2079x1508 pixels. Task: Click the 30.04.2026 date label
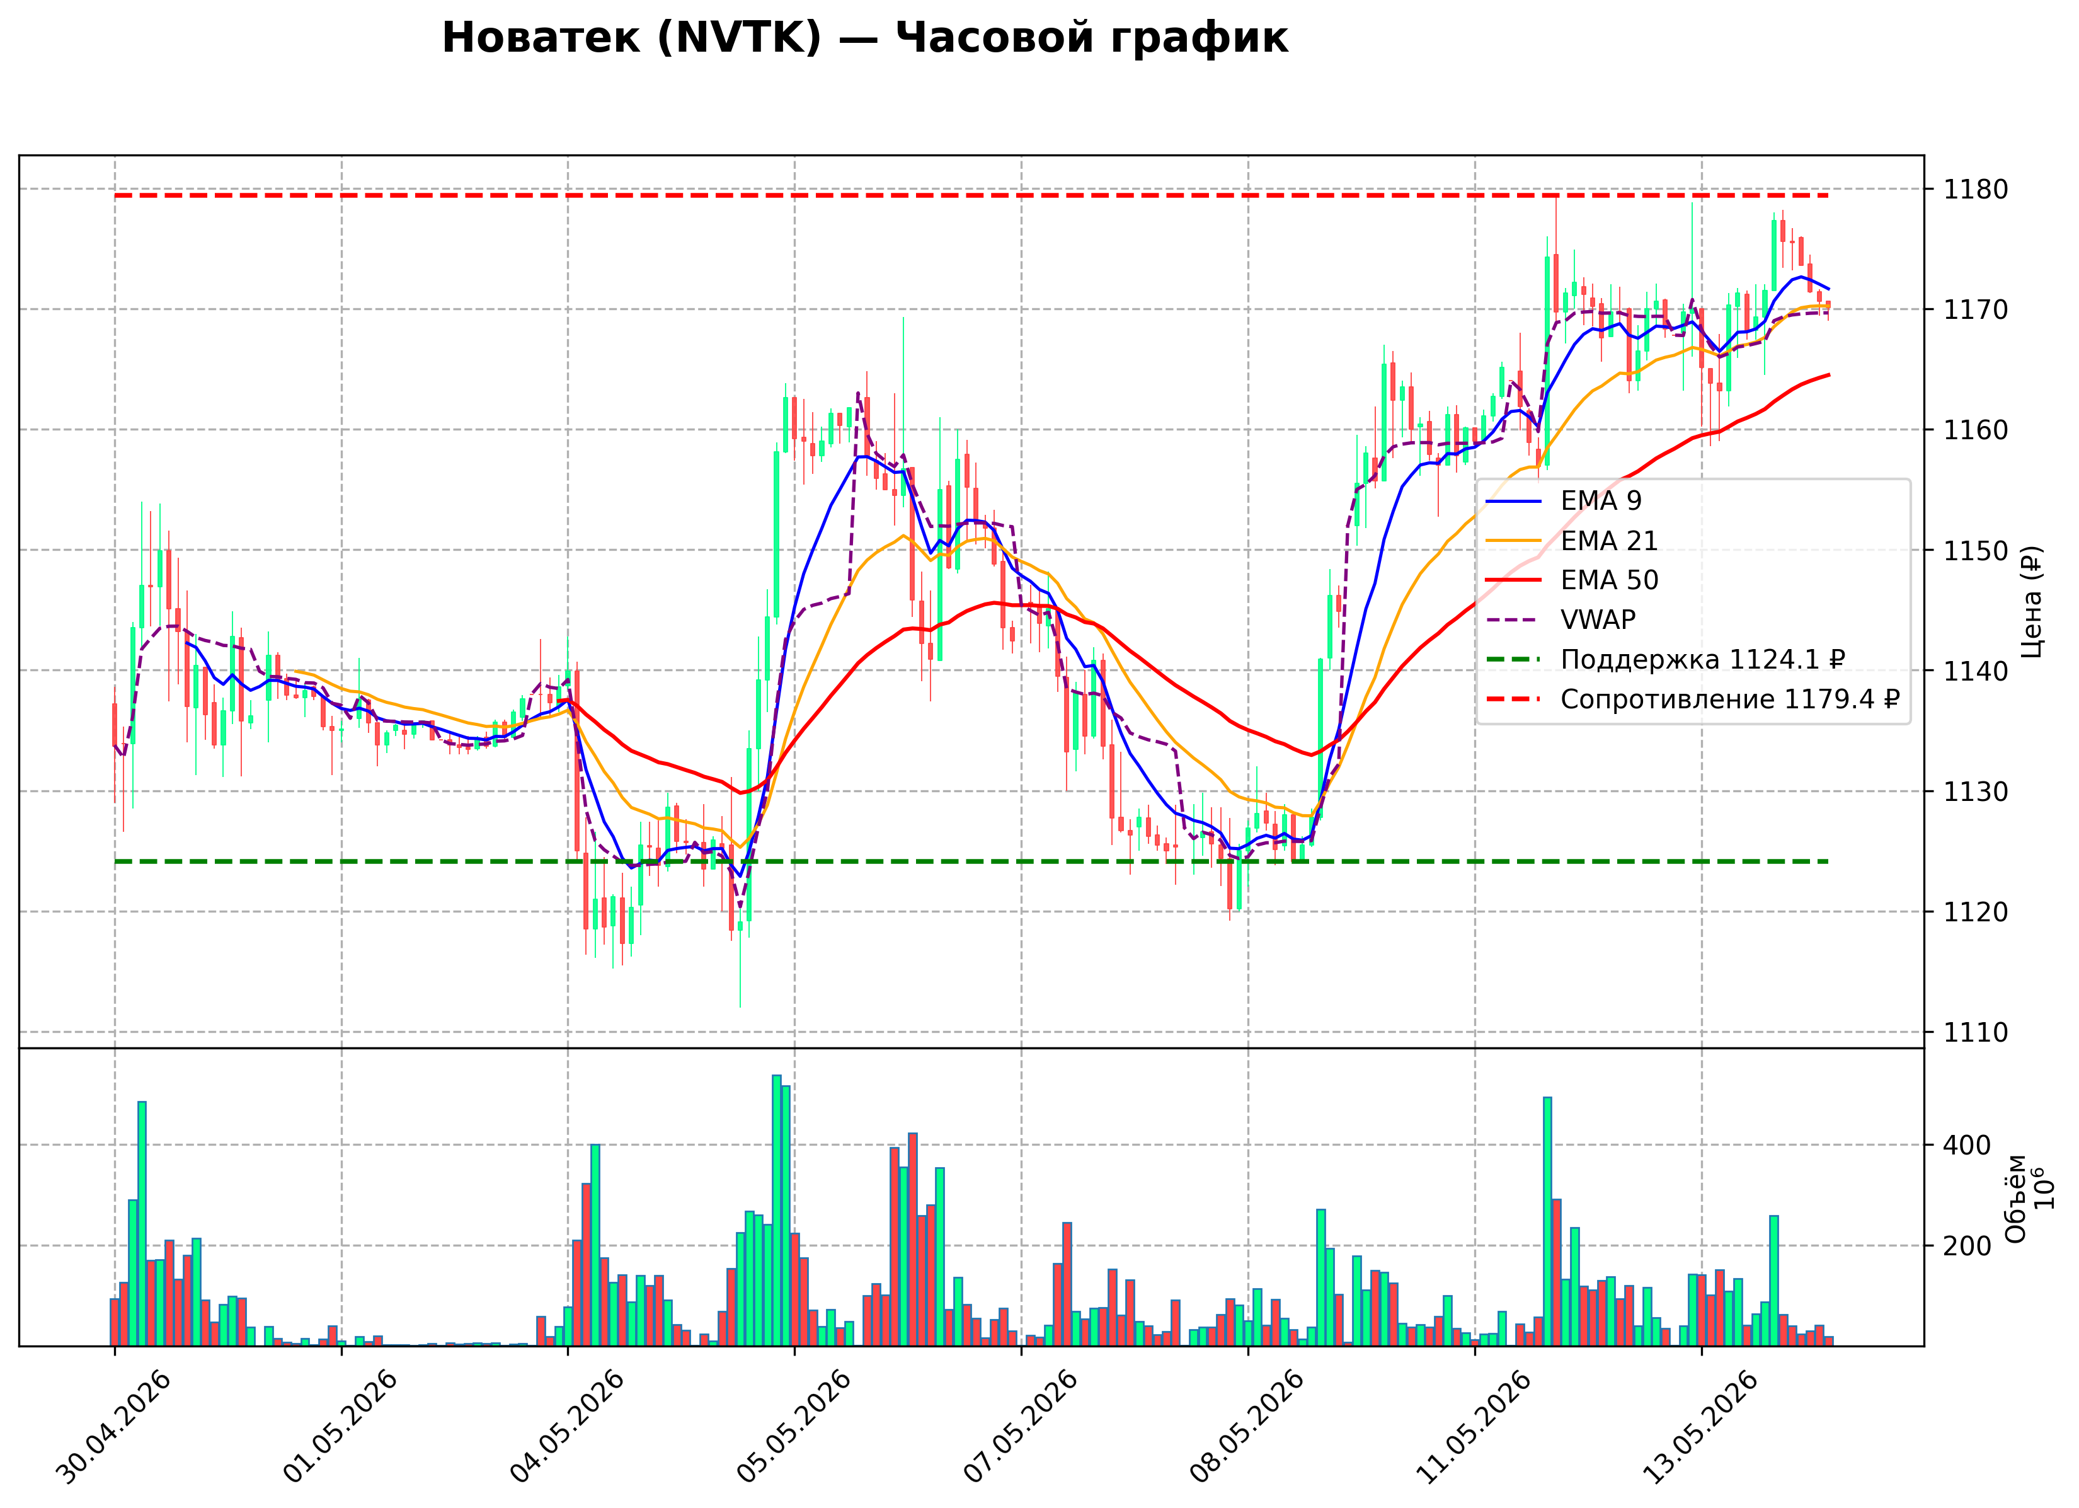(x=113, y=1428)
